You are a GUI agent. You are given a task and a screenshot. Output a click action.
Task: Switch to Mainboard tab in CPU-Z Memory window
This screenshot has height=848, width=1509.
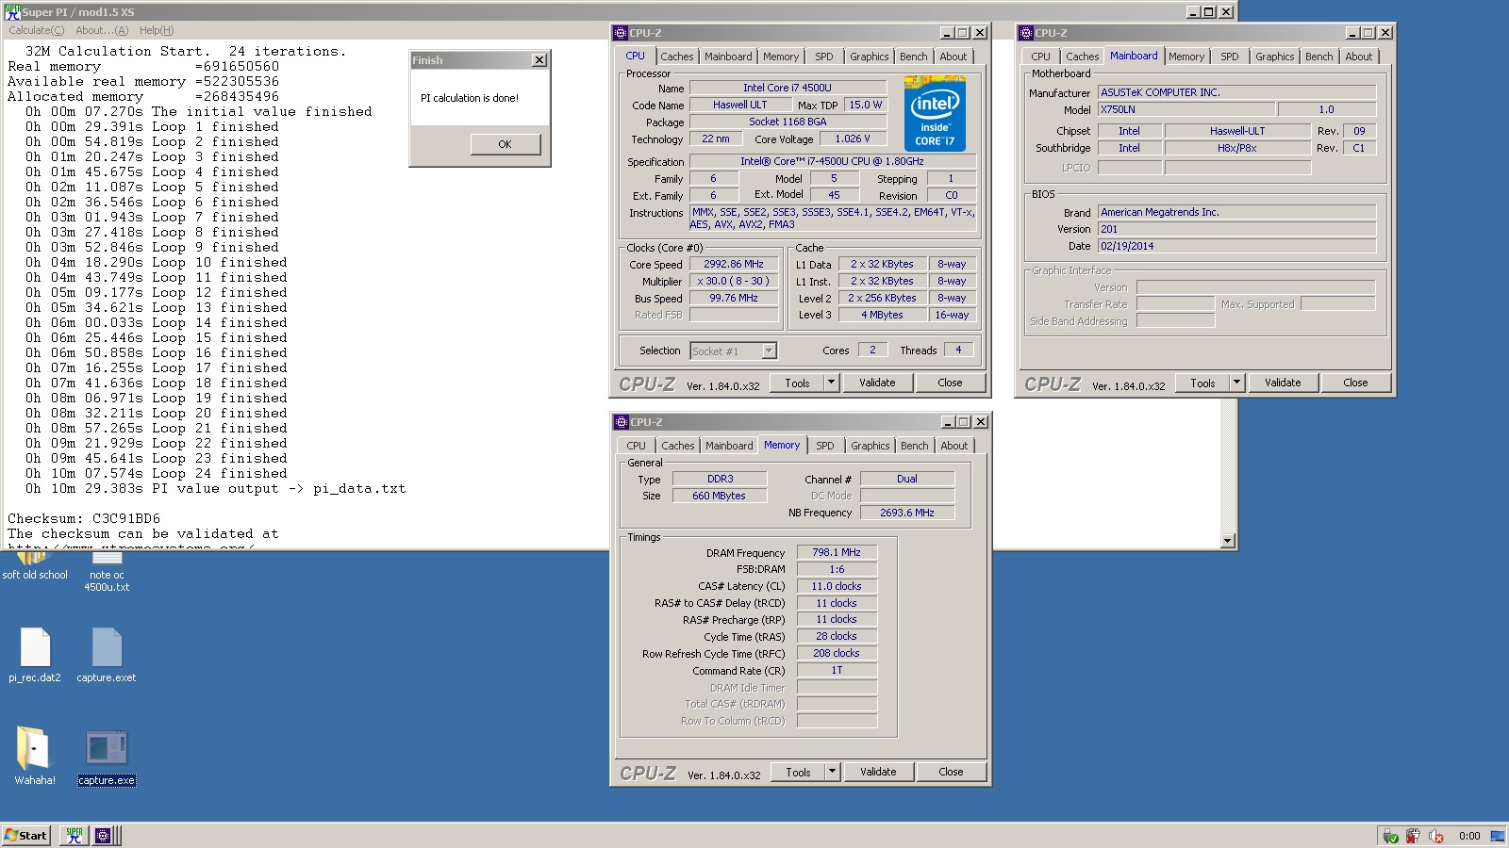coord(729,446)
